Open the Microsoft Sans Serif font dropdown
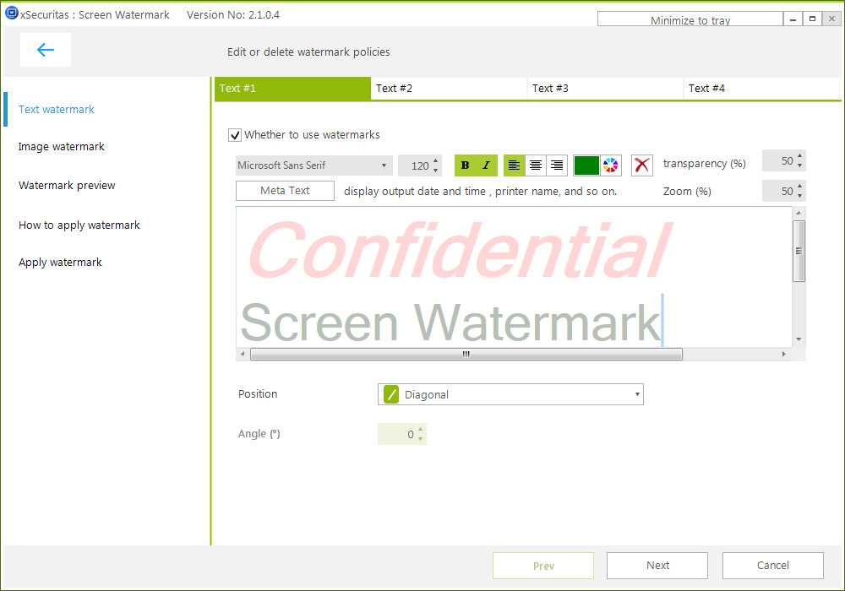Screen dimensions: 845x591 click(x=313, y=165)
